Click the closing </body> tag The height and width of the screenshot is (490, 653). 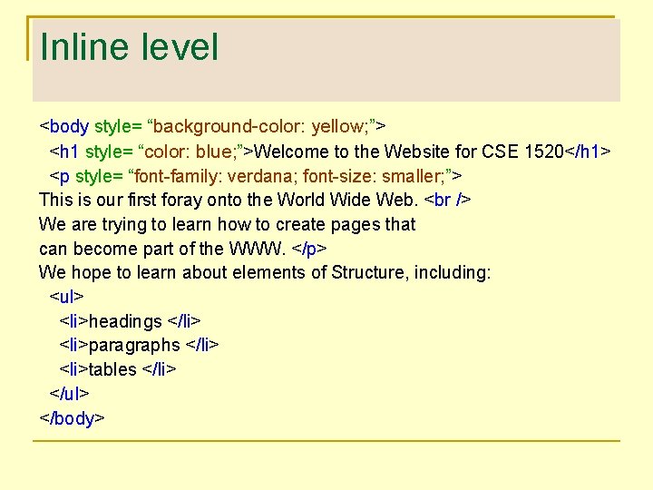point(72,418)
